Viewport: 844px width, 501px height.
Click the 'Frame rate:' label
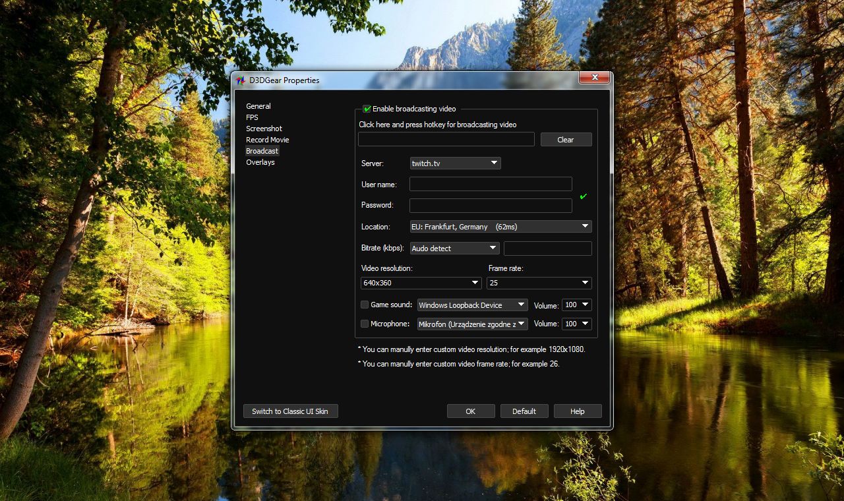[506, 269]
